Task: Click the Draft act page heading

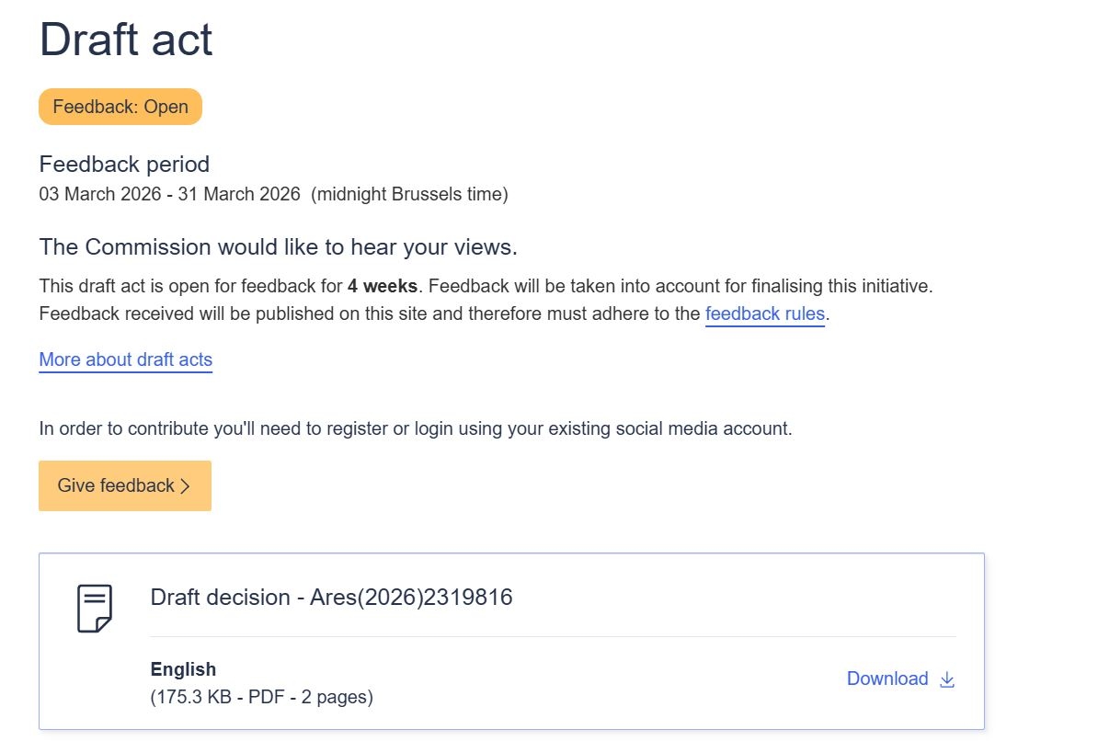Action: tap(126, 40)
